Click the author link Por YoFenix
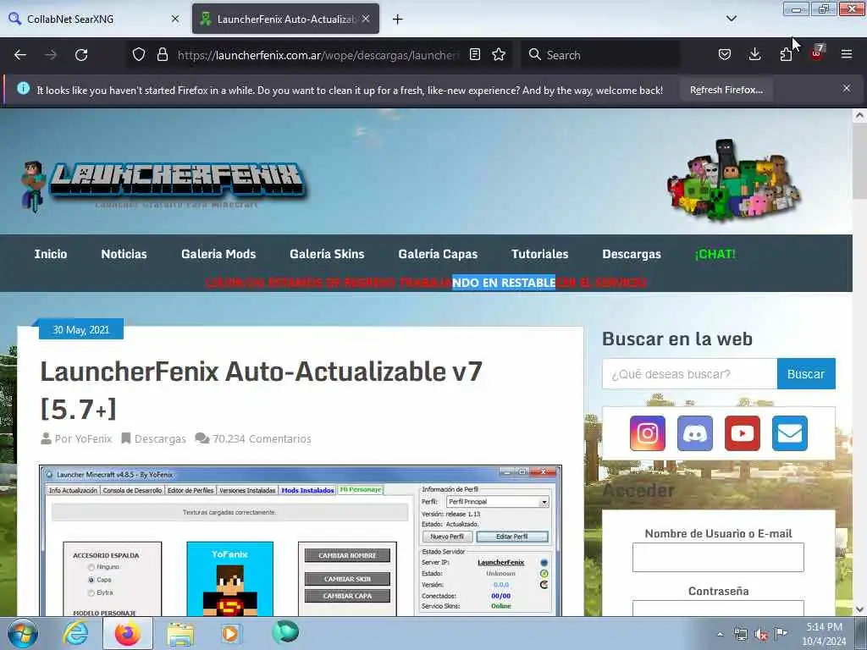The height and width of the screenshot is (650, 867). (76, 439)
